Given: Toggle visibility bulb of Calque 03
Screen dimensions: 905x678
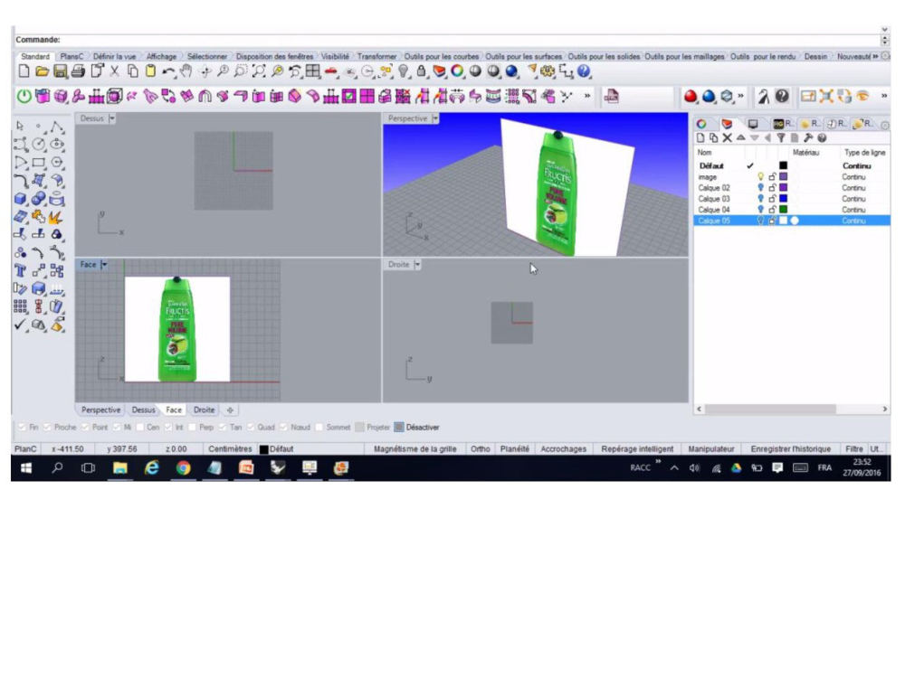Looking at the screenshot, I should coord(761,199).
